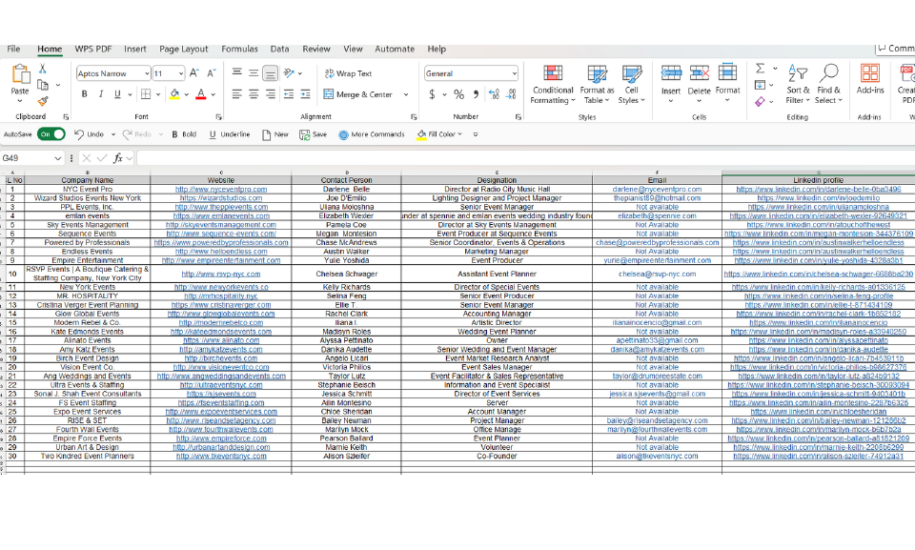Click the Fill Color bucket in Font group
915x550 pixels.
pyautogui.click(x=173, y=94)
